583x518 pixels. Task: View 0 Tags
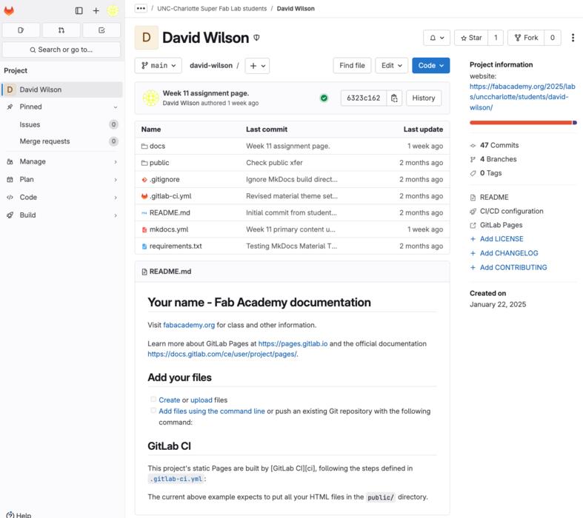click(490, 173)
